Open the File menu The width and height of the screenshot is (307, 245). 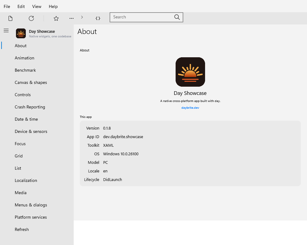(7, 6)
